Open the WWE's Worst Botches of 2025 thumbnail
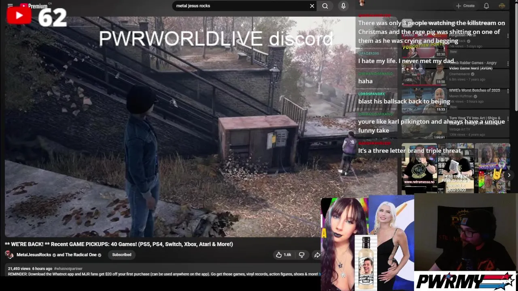 click(x=424, y=100)
